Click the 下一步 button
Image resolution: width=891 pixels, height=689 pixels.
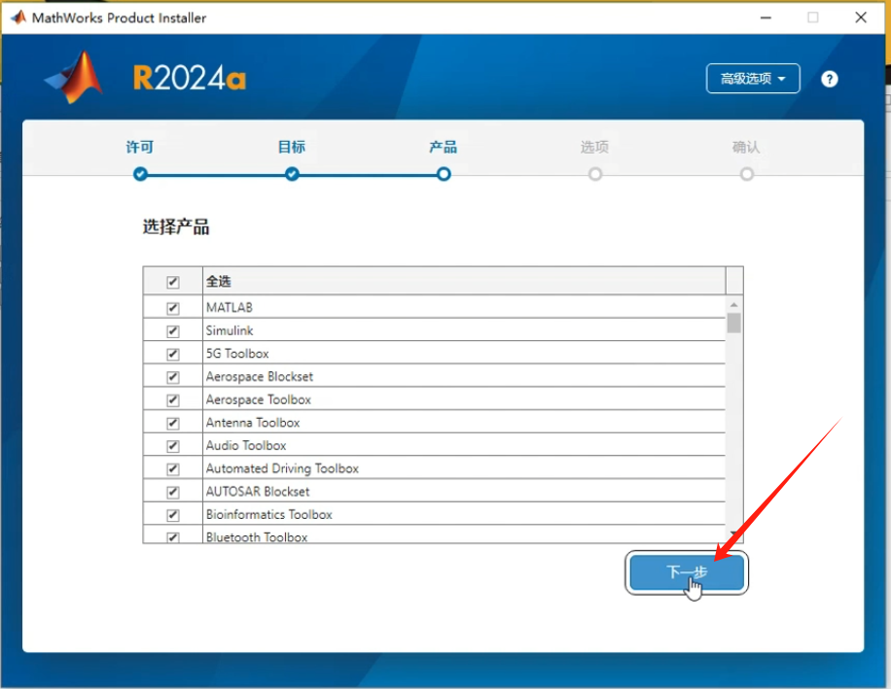pyautogui.click(x=685, y=572)
